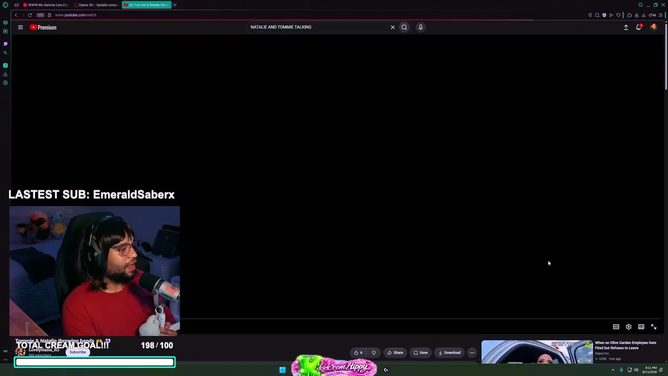The width and height of the screenshot is (668, 376).
Task: Open Twitch in the Opera sidebar
Action: 5,44
